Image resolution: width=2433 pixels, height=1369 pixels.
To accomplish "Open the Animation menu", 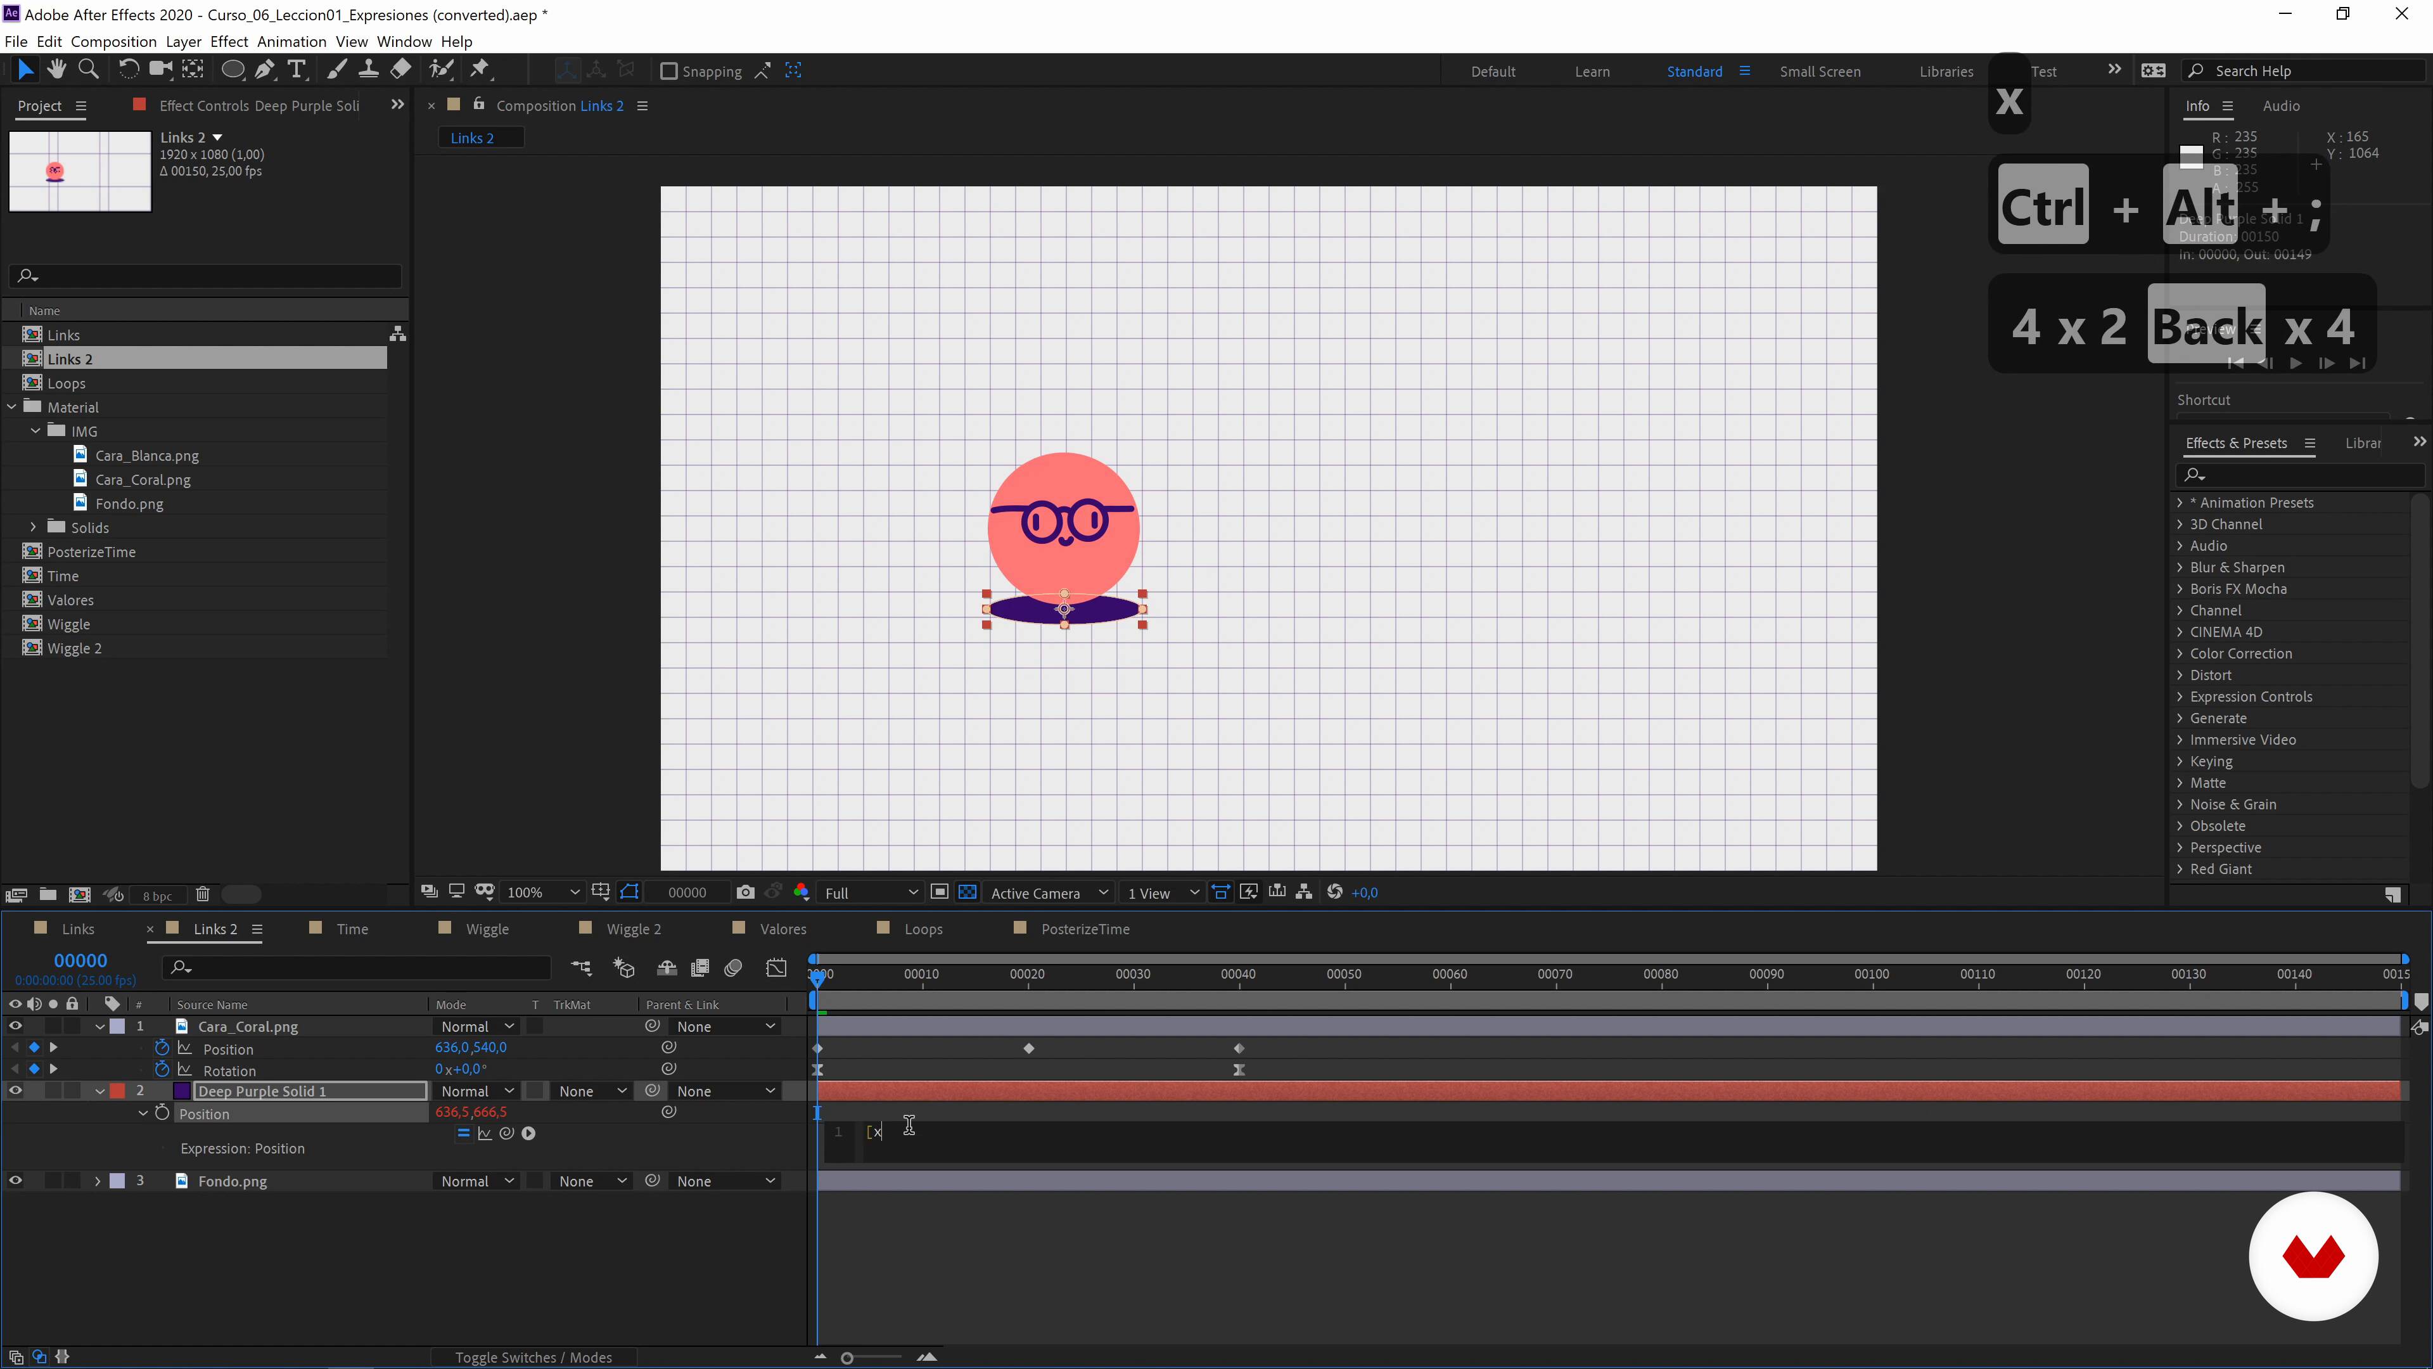I will [x=292, y=42].
